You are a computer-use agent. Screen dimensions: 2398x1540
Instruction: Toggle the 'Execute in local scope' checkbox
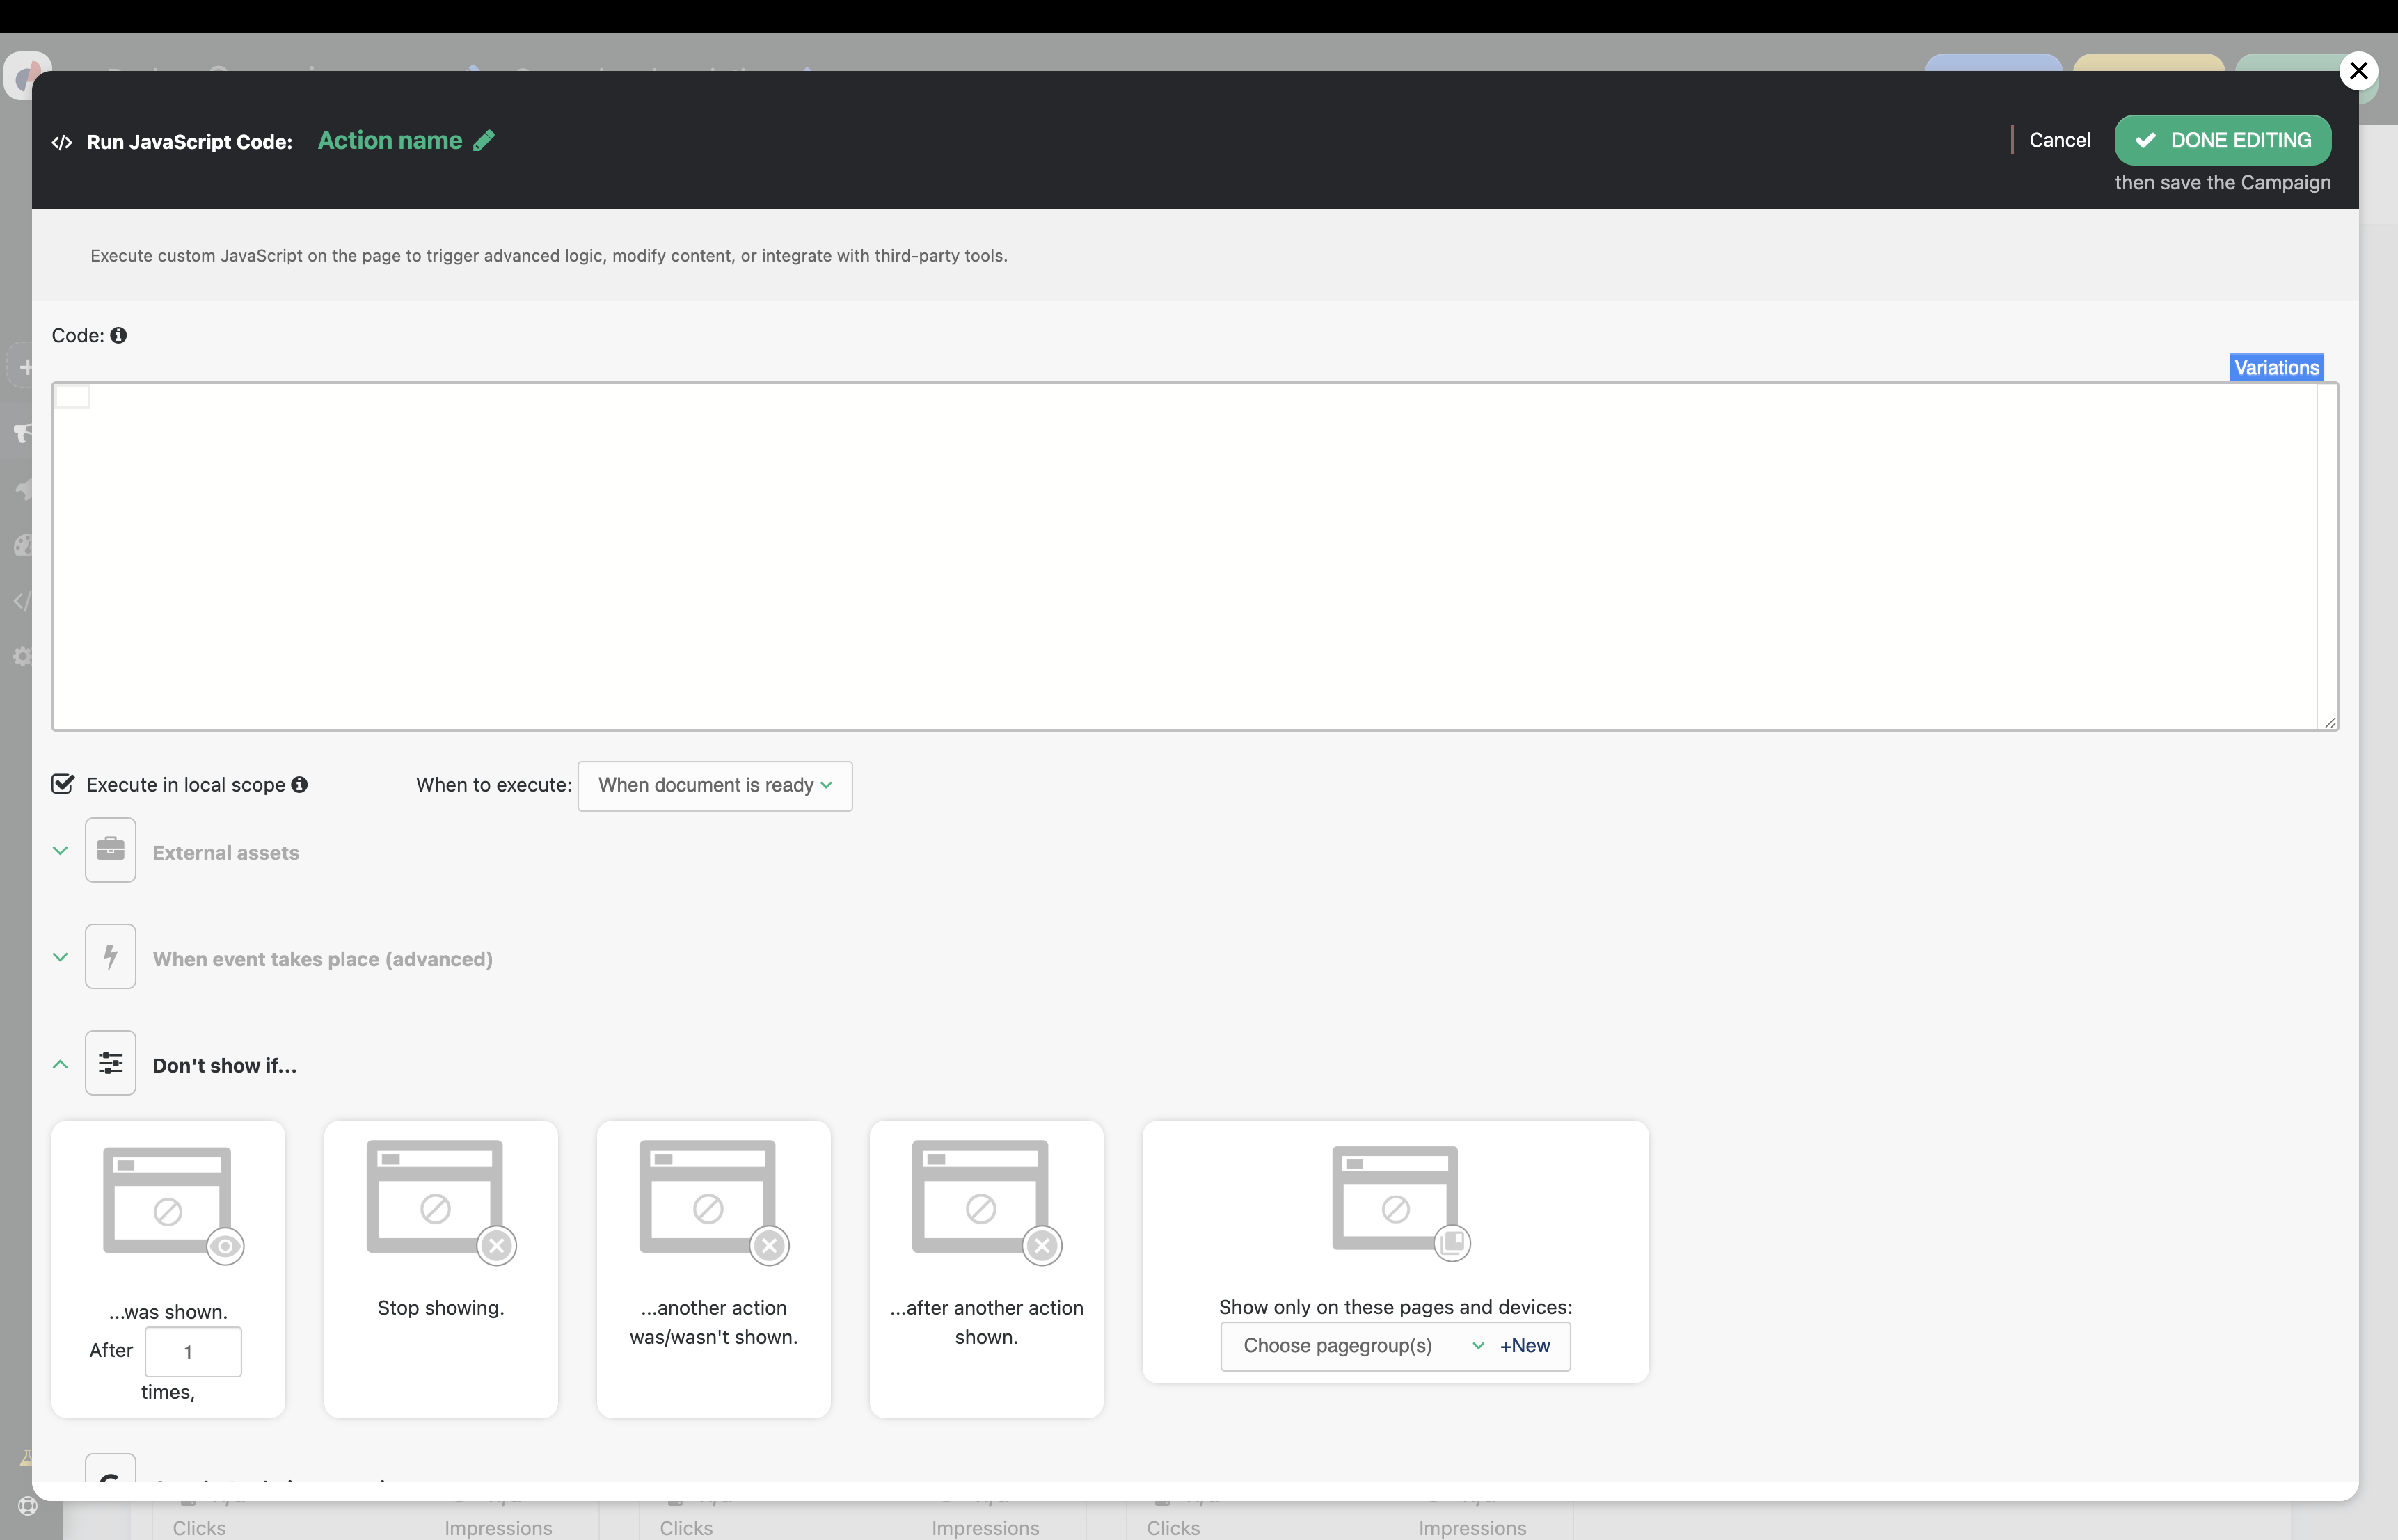point(62,783)
